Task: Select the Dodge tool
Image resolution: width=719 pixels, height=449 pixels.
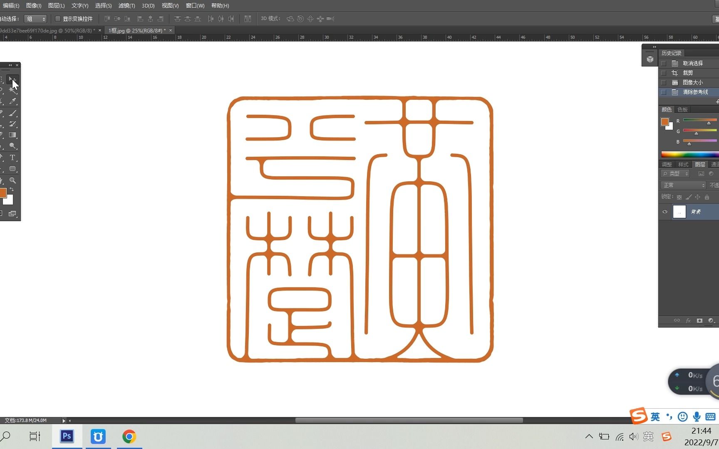Action: click(x=13, y=146)
